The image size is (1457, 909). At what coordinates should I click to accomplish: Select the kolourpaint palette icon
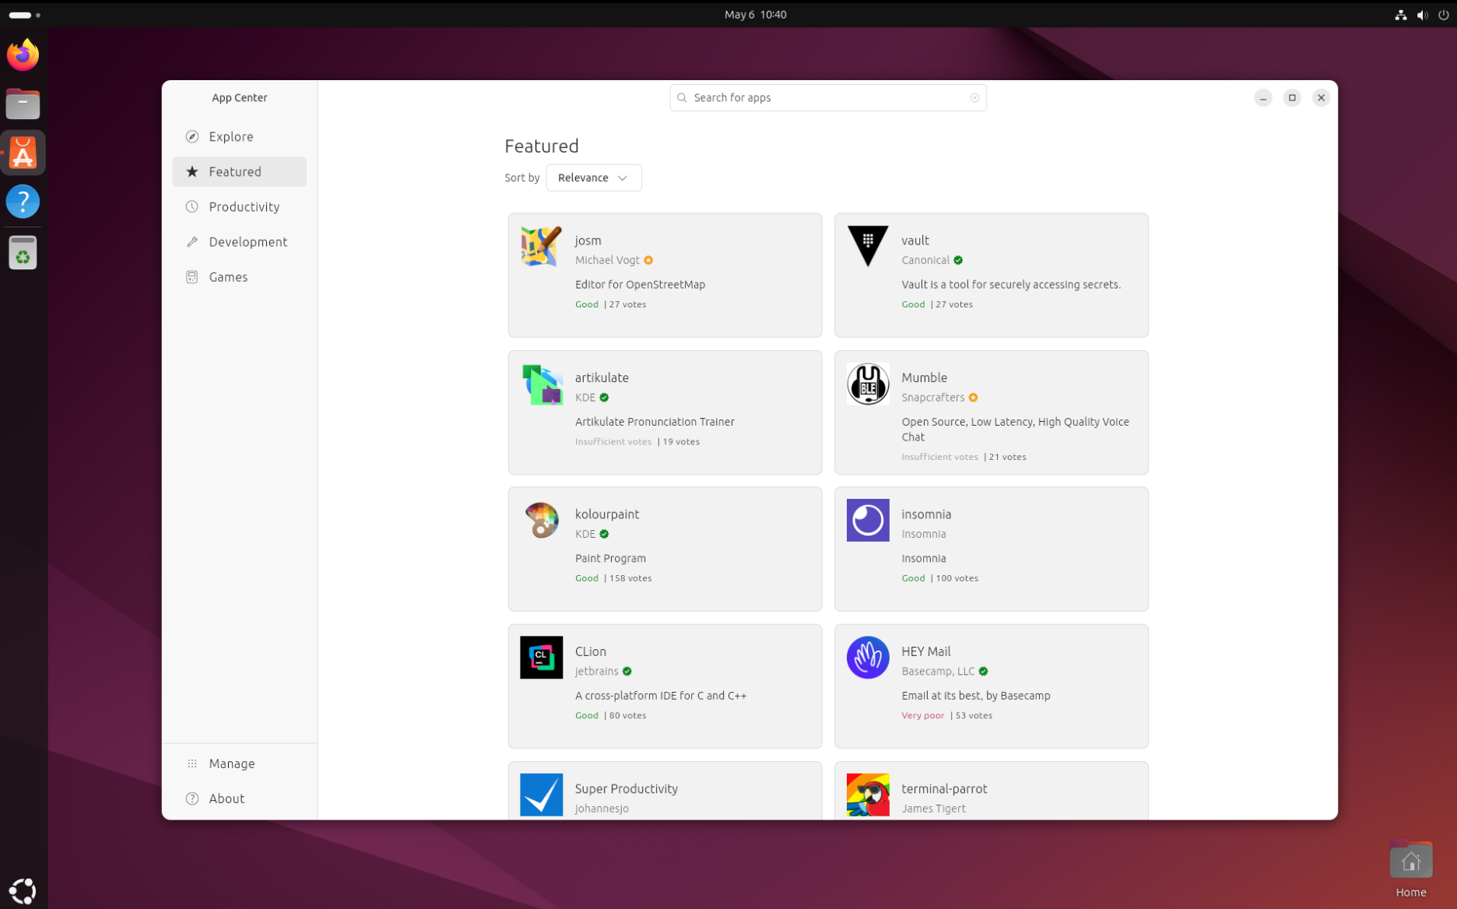[x=541, y=521]
